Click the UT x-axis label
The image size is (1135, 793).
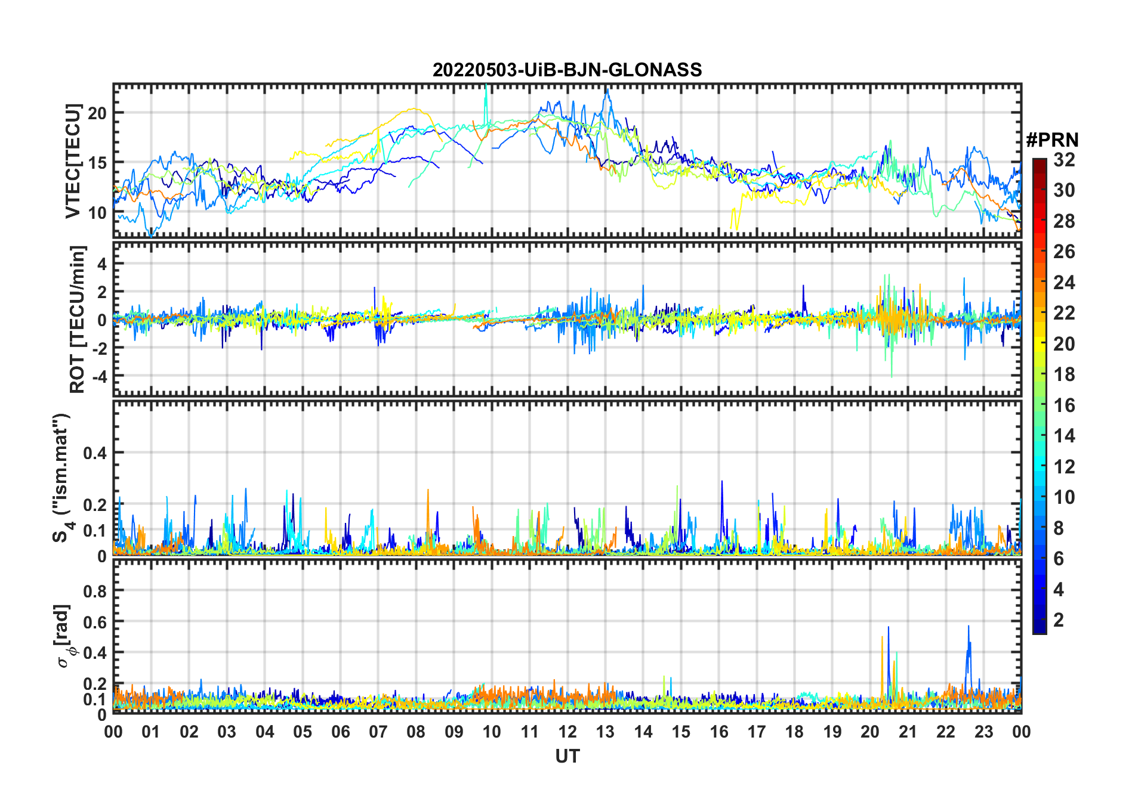(567, 757)
